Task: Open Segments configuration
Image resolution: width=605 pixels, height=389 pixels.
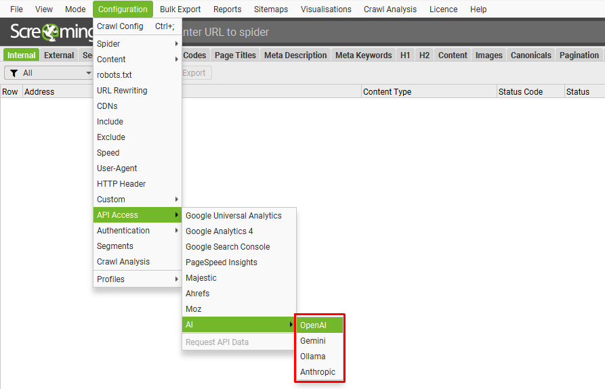Action: point(138,246)
